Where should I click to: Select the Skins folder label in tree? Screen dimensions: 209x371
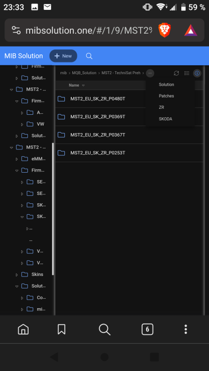point(38,275)
